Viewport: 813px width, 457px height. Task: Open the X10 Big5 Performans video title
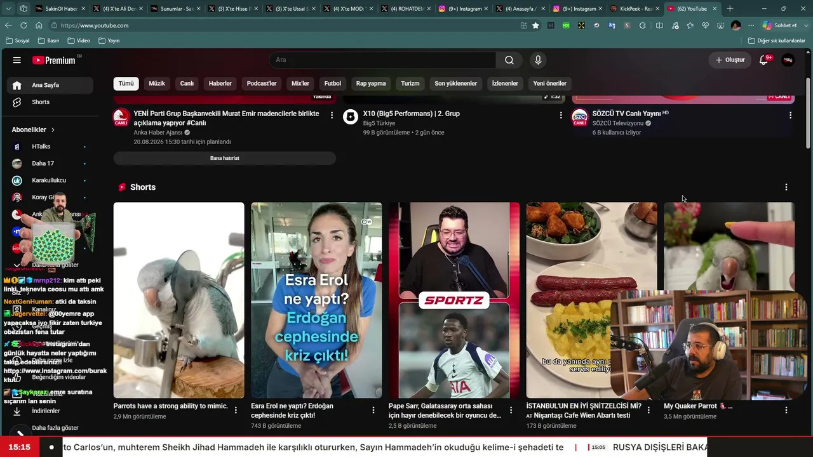click(x=412, y=114)
